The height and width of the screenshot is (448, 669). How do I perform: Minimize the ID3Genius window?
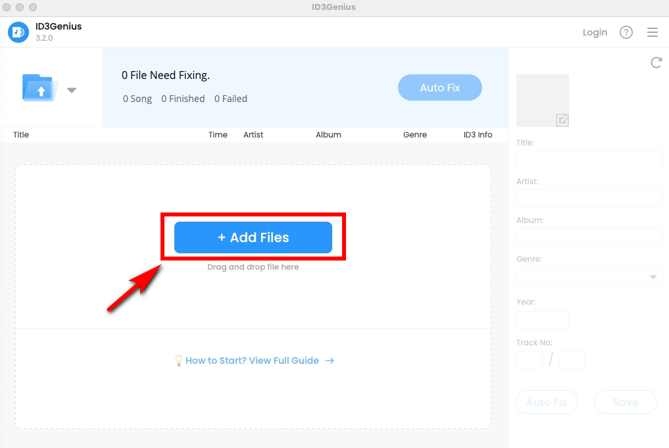(20, 7)
